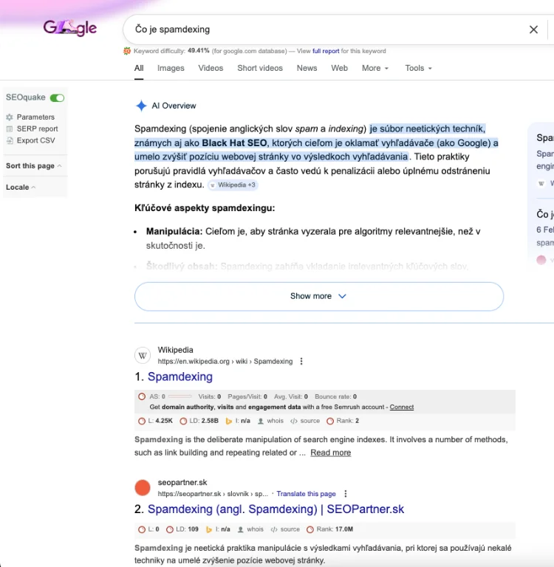
Task: Open the Semrush Connect link
Action: (402, 407)
